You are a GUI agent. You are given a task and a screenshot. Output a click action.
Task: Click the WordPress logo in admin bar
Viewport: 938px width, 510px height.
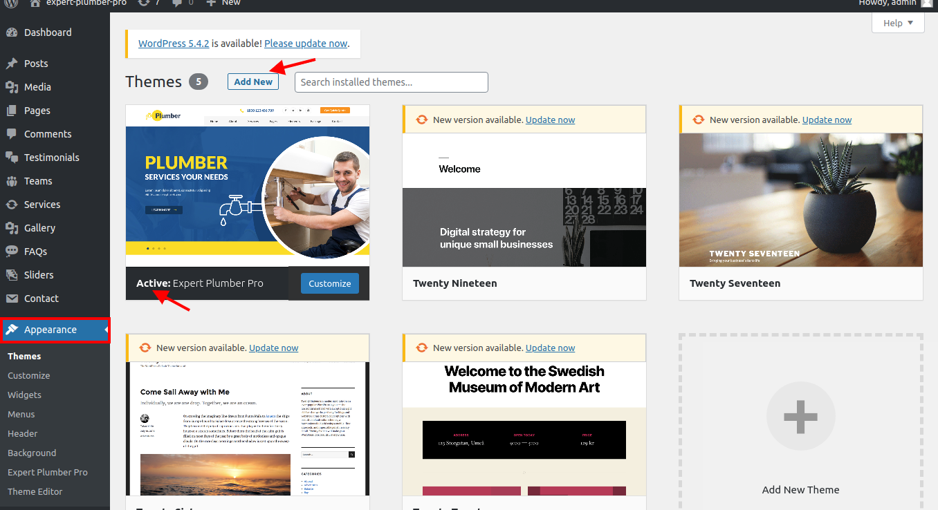coord(12,3)
